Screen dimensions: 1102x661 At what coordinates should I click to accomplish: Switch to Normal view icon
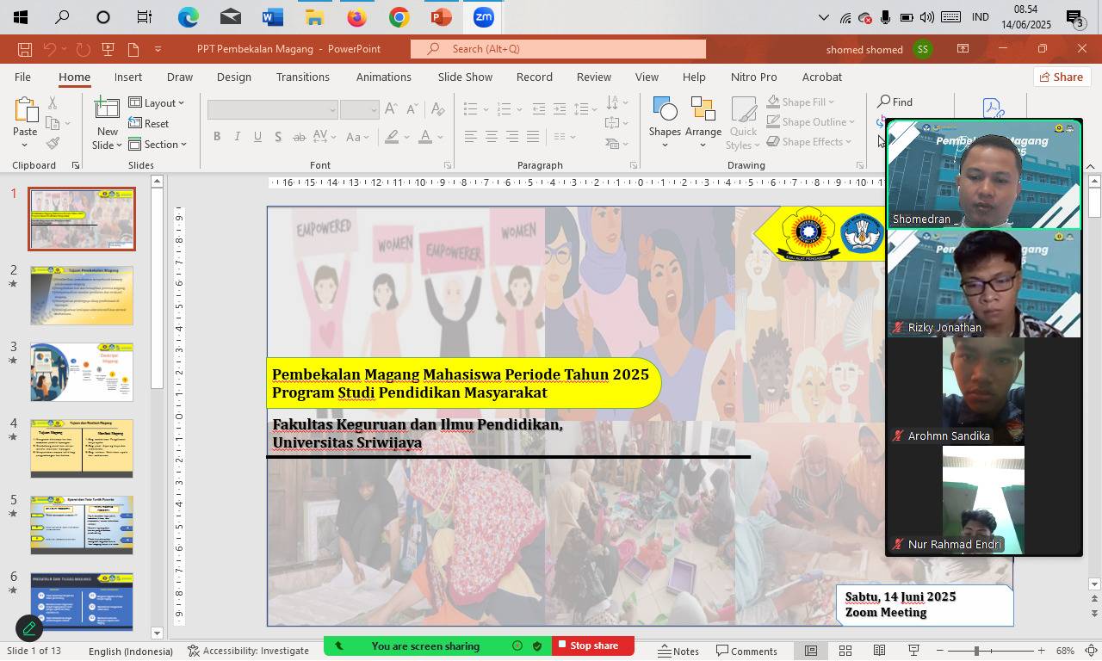tap(811, 651)
